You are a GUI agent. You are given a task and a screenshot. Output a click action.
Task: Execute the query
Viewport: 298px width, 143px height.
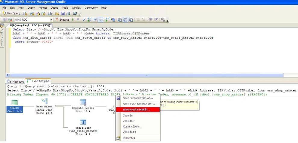[62, 20]
